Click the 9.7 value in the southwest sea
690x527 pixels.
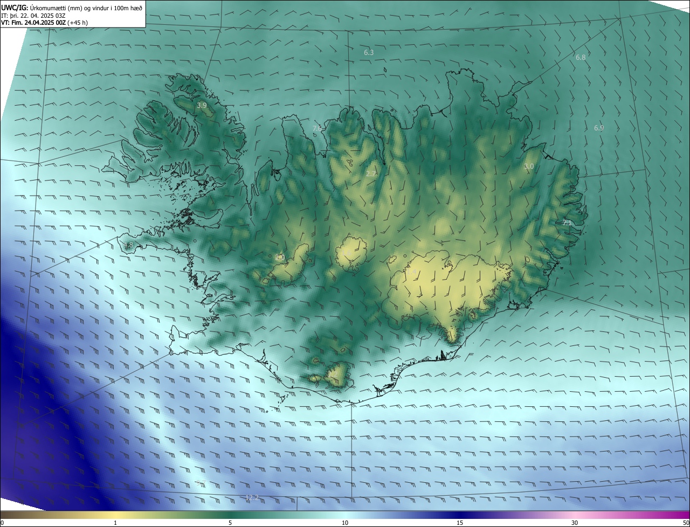pyautogui.click(x=201, y=483)
